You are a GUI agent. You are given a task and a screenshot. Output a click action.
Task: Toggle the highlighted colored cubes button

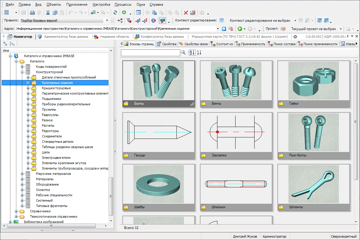[162, 21]
